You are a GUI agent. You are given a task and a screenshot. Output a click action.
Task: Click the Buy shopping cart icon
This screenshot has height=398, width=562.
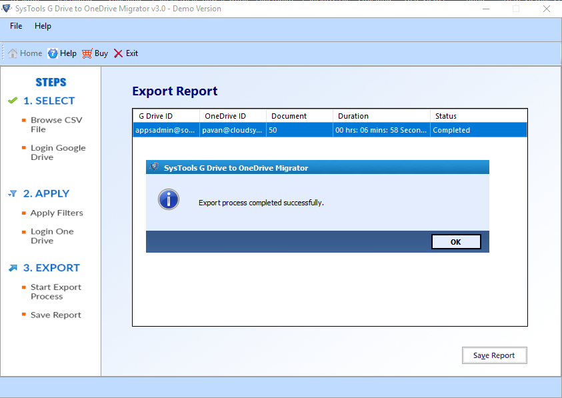coord(87,53)
